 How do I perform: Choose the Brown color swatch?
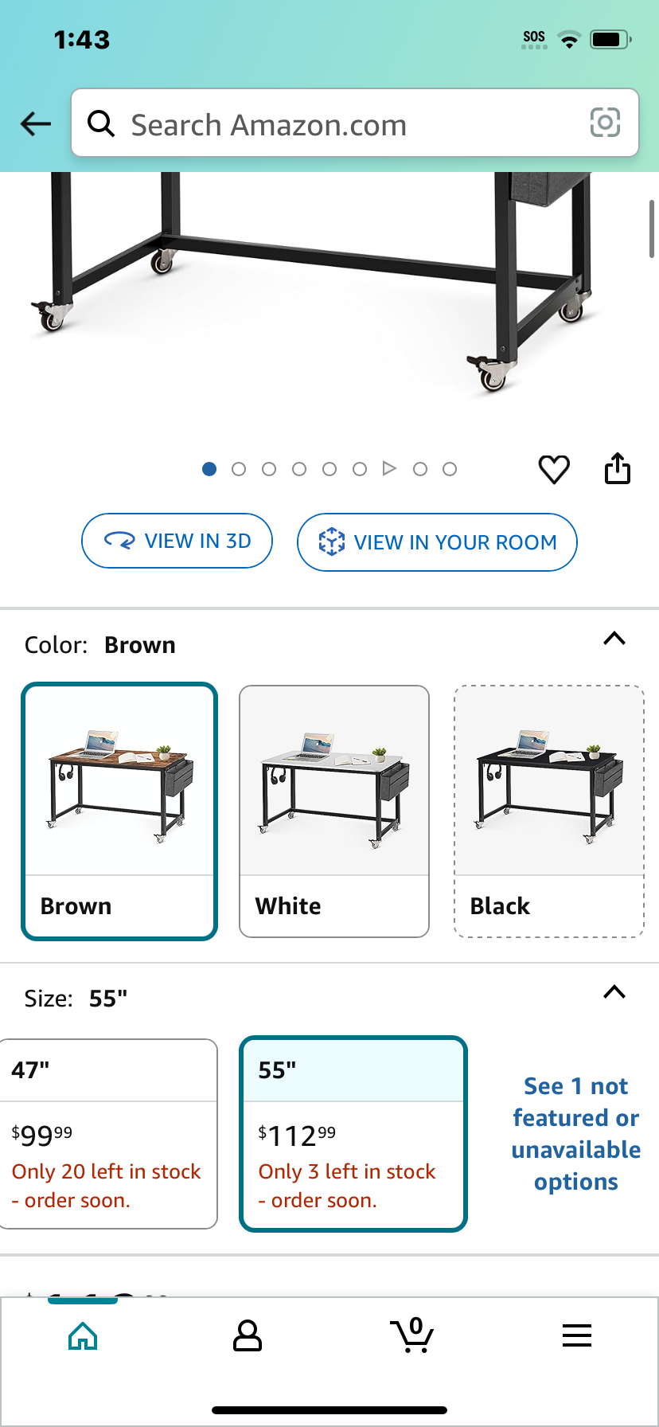[x=119, y=811]
